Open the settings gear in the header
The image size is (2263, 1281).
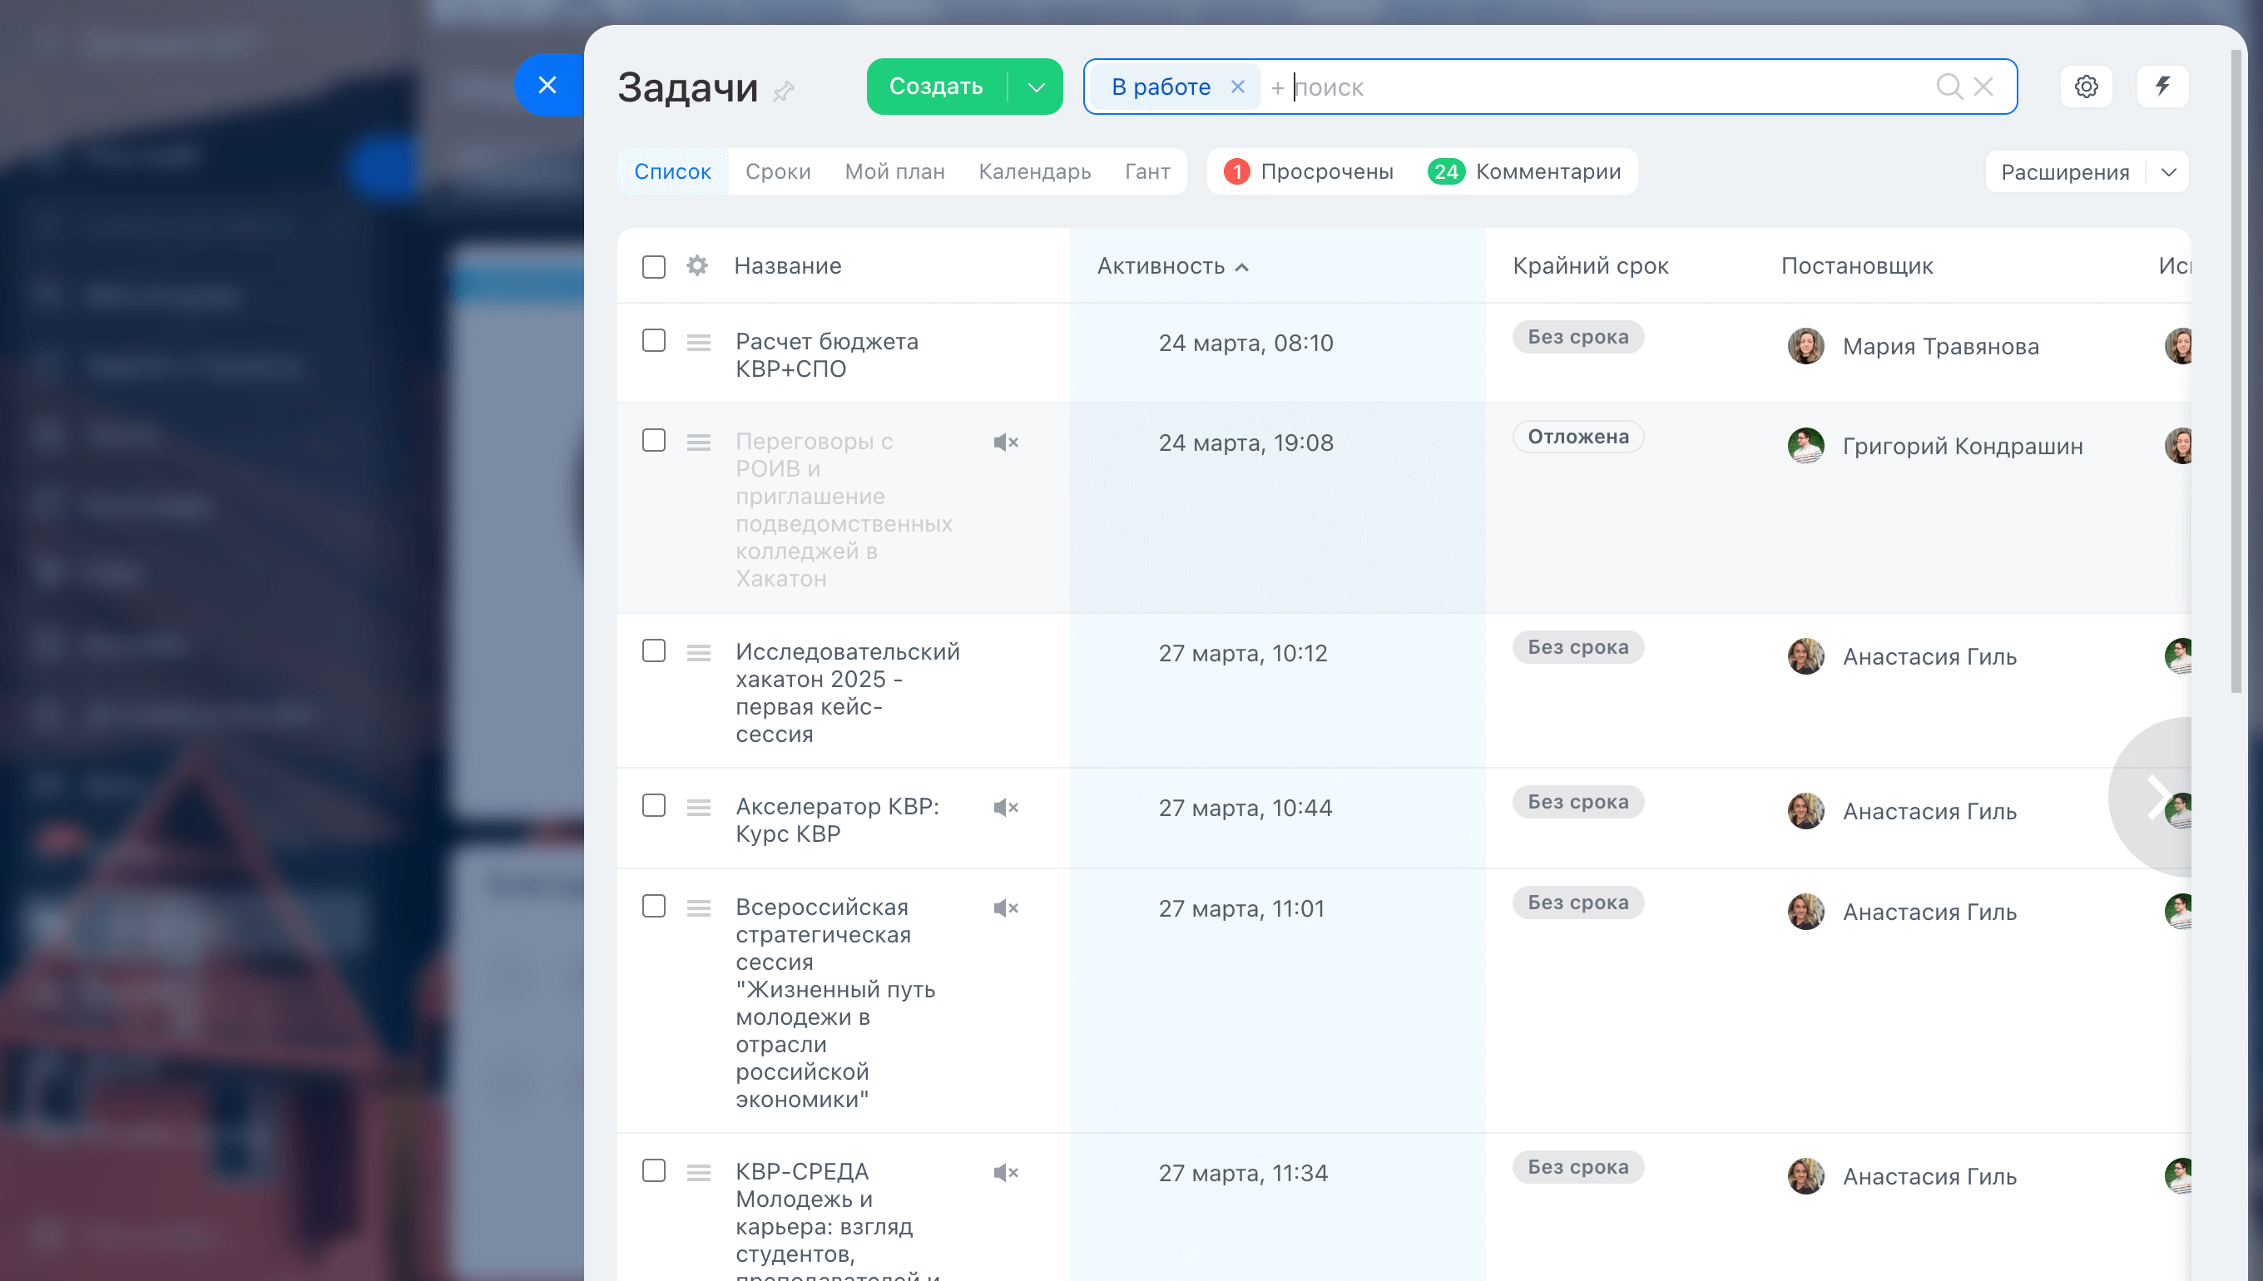point(2085,87)
